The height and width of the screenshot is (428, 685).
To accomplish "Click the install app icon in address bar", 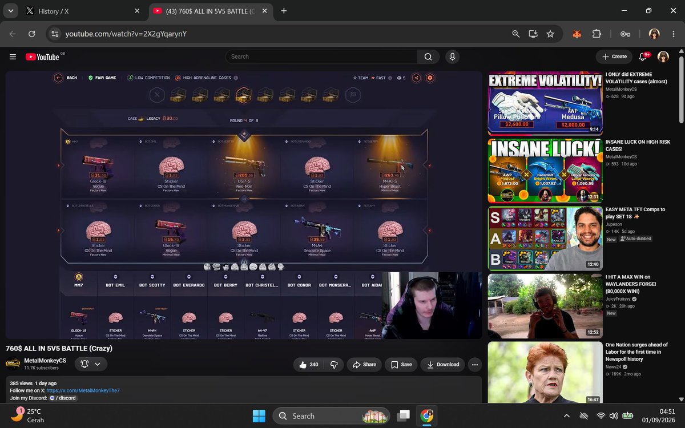I will [533, 34].
